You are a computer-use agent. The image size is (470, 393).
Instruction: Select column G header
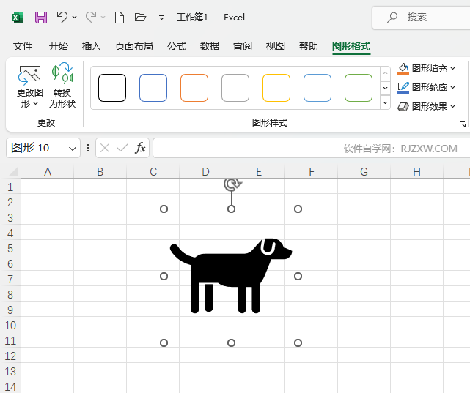point(364,172)
